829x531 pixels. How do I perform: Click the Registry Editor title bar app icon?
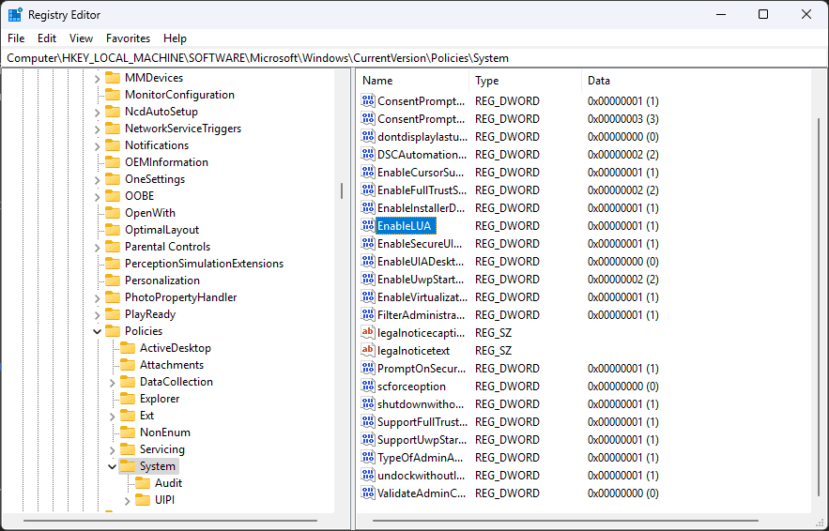(15, 15)
